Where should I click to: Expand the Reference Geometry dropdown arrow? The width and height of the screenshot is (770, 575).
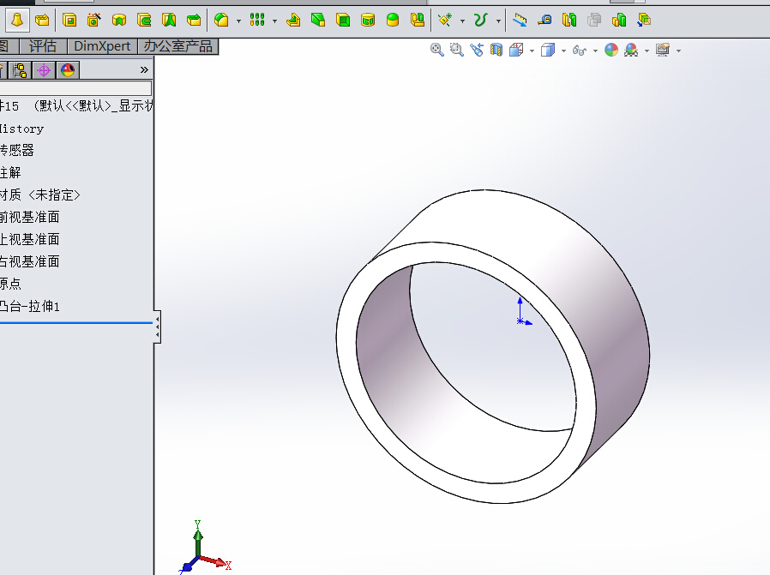[x=462, y=21]
